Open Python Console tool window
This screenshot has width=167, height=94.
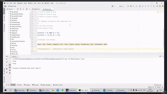[x=58, y=85]
